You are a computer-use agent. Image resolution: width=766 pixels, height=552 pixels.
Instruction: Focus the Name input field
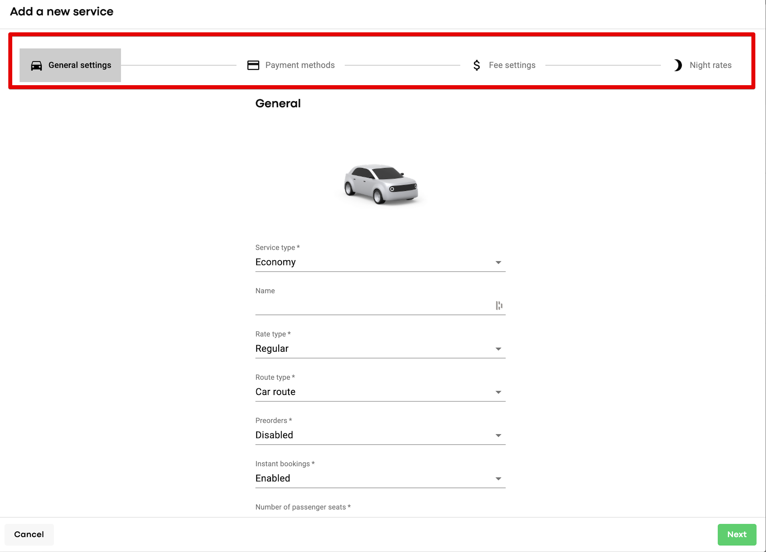tap(371, 306)
